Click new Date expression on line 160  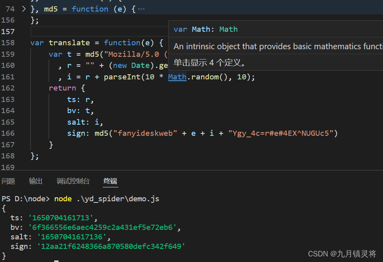[131, 65]
